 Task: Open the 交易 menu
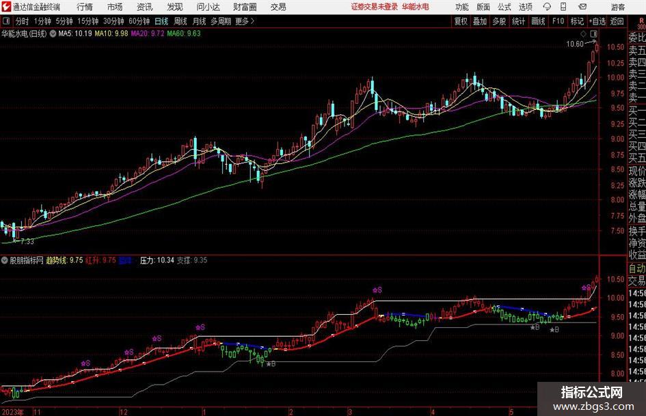click(278, 7)
